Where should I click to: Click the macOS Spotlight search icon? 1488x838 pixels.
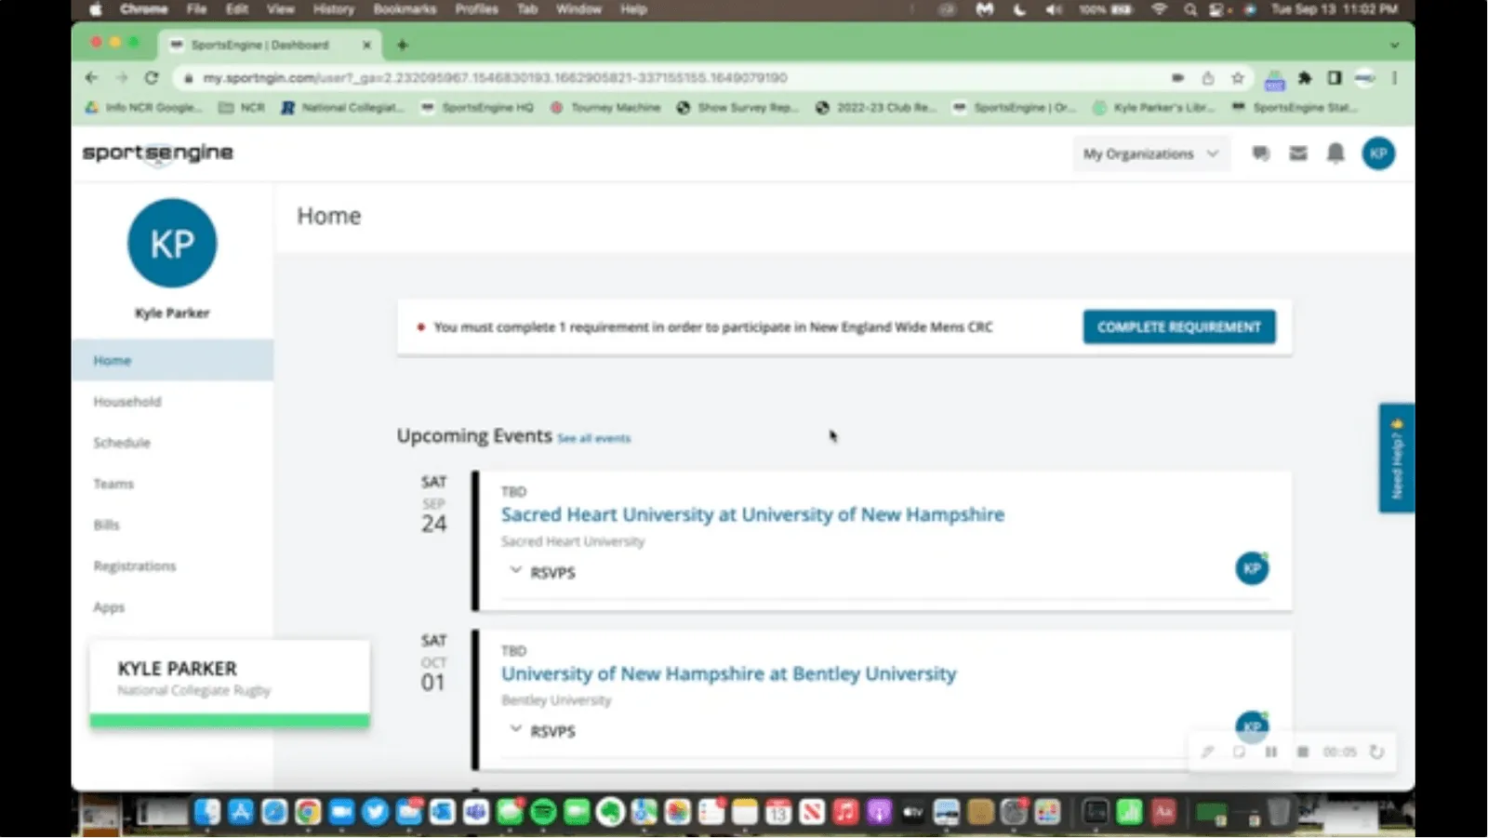pos(1190,9)
